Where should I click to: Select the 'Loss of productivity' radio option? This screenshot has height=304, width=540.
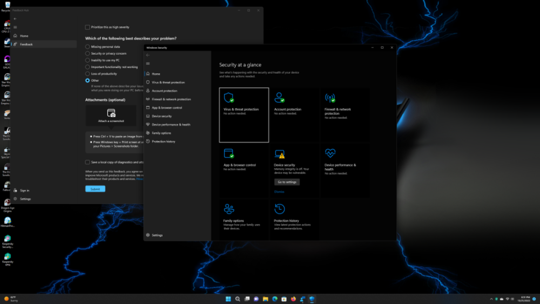coord(87,73)
